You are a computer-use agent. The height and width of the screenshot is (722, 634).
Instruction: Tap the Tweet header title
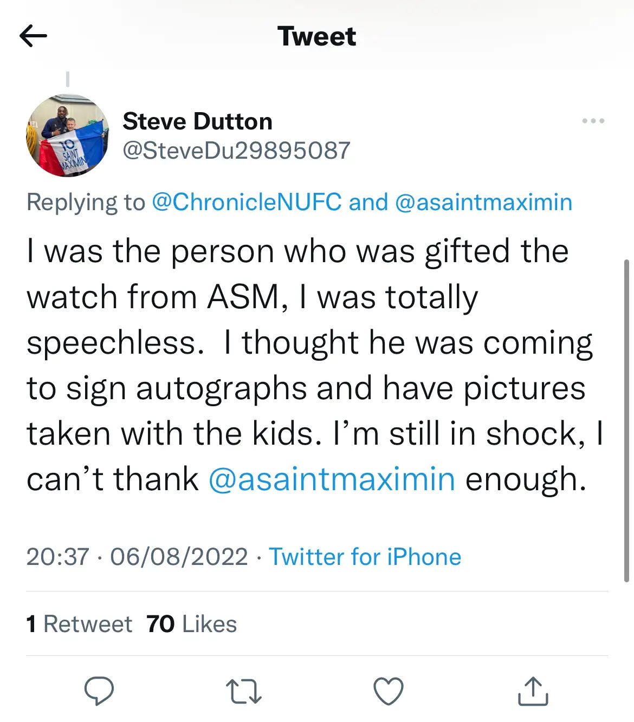316,36
